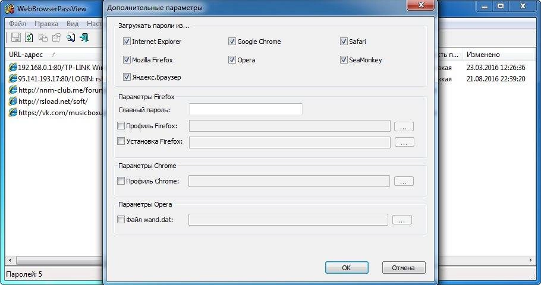Browse for Chrome profile folder

click(x=404, y=181)
